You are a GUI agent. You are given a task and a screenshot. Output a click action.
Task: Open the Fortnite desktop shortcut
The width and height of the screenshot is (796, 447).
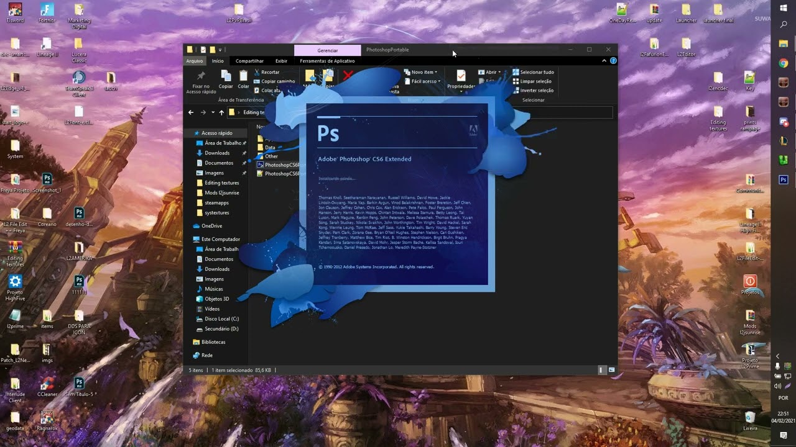pos(47,13)
